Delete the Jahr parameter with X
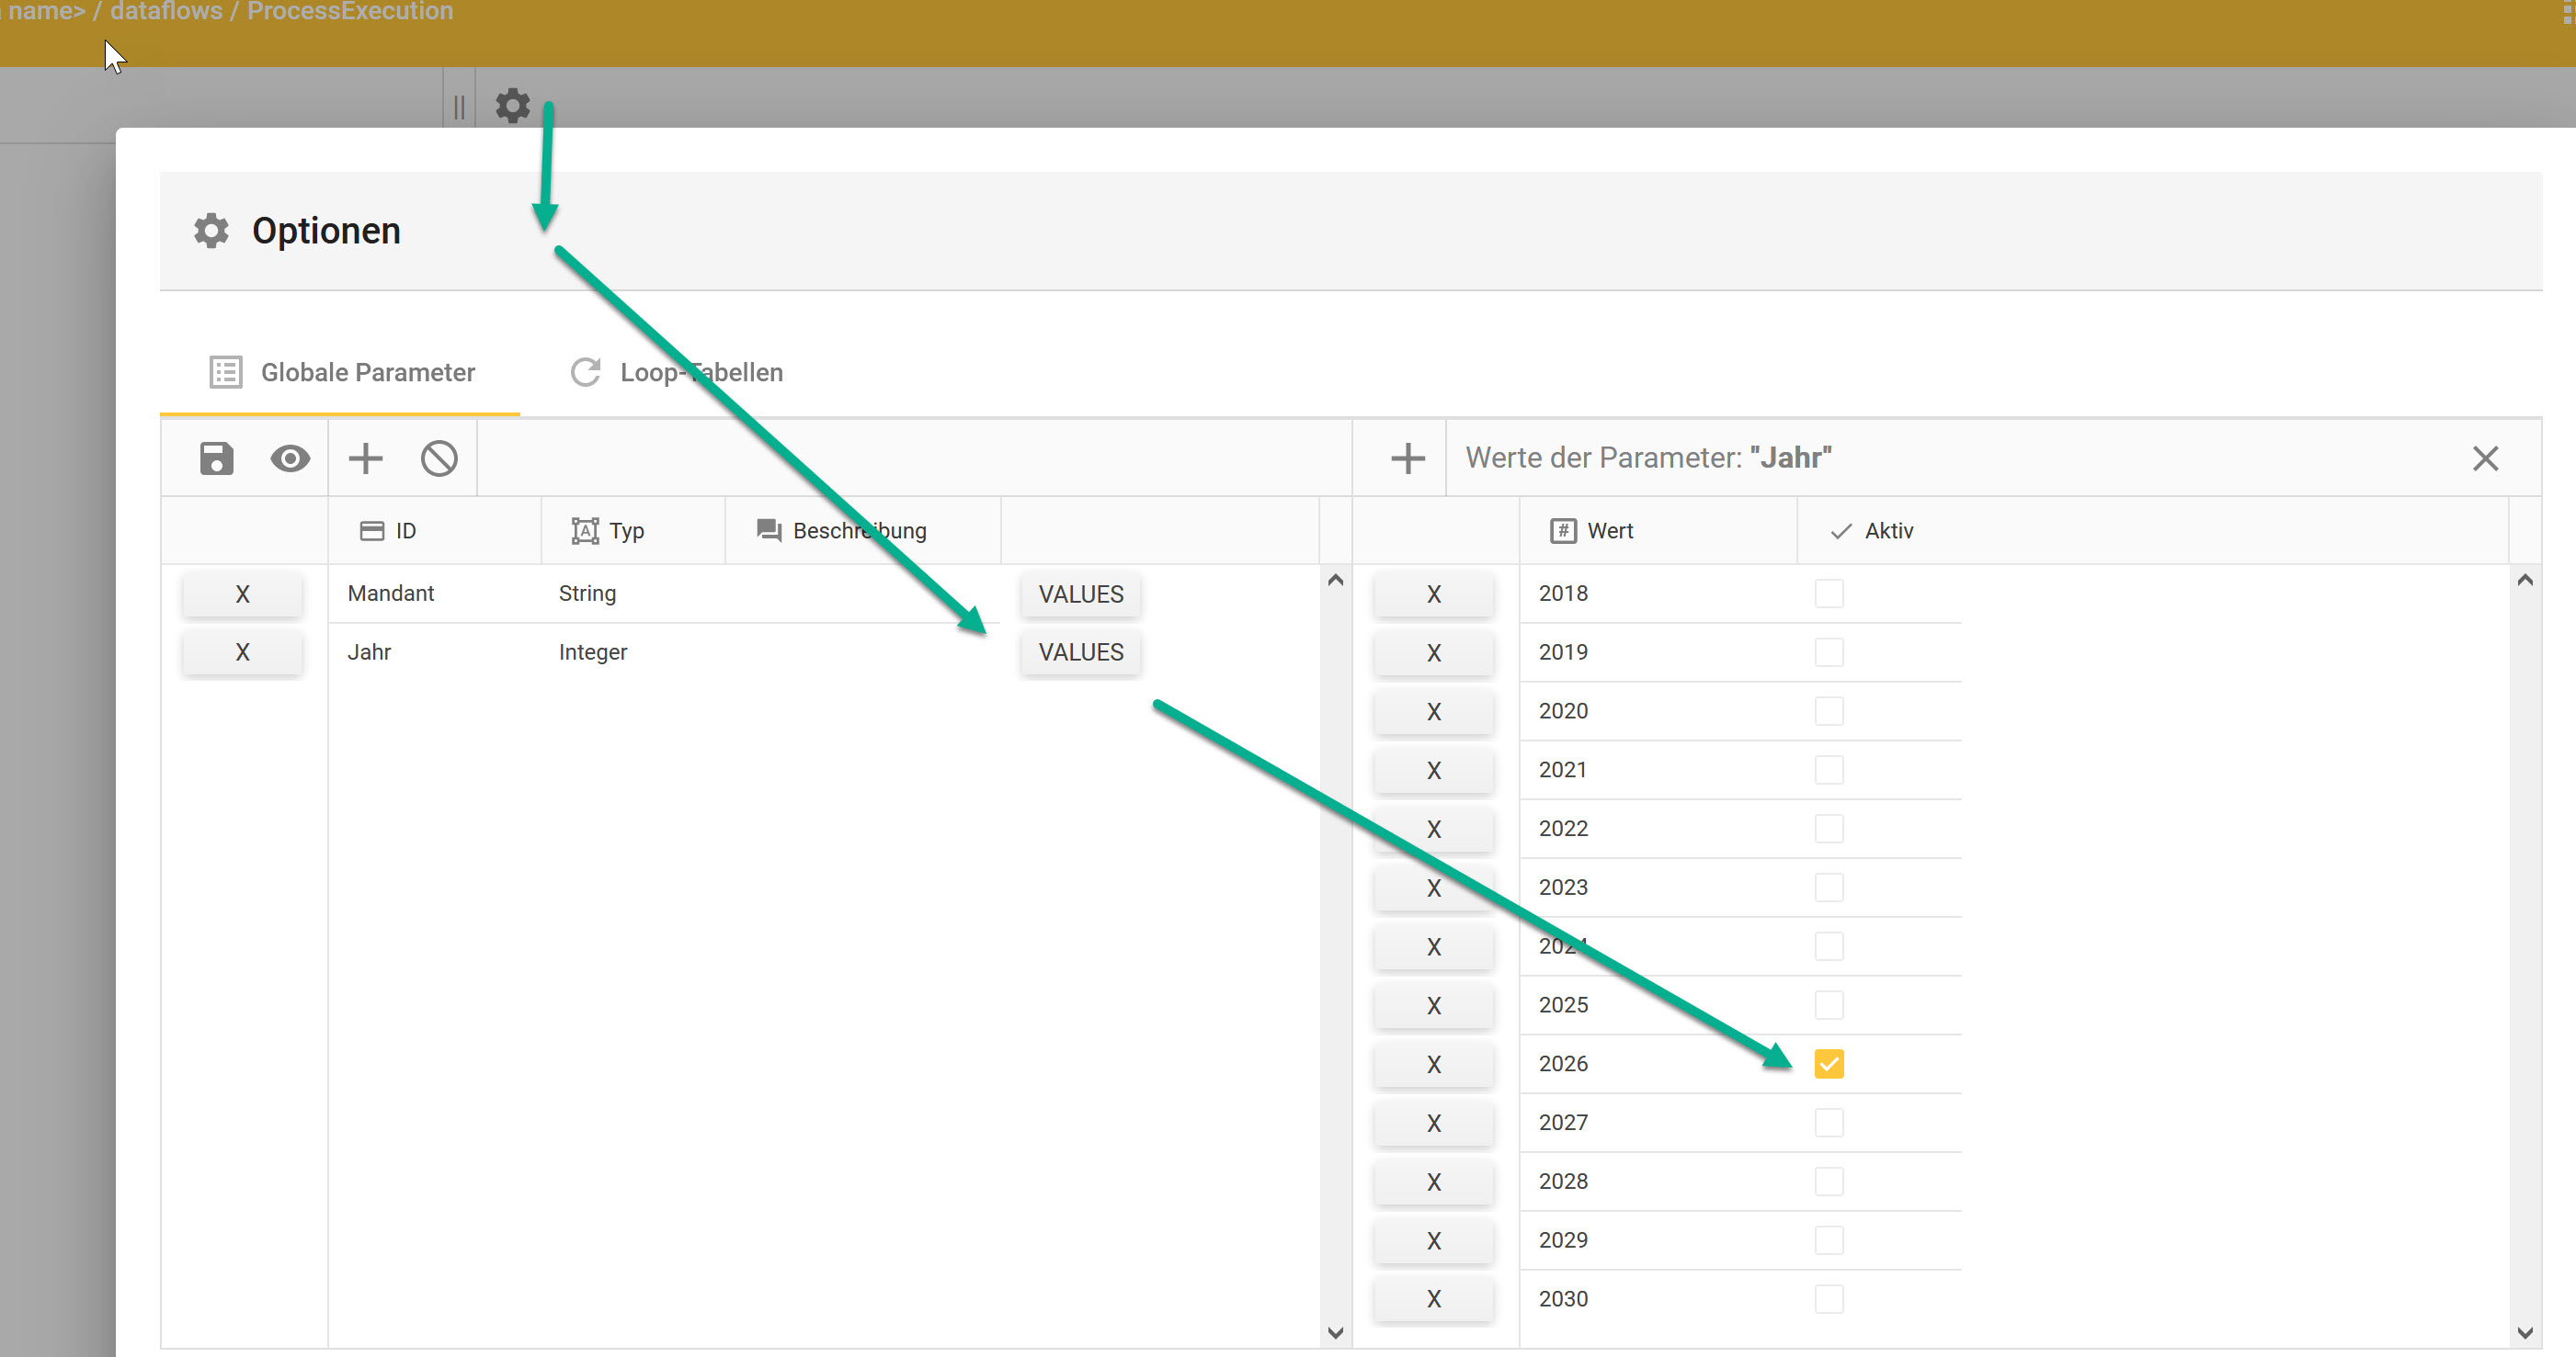The width and height of the screenshot is (2576, 1357). point(242,652)
